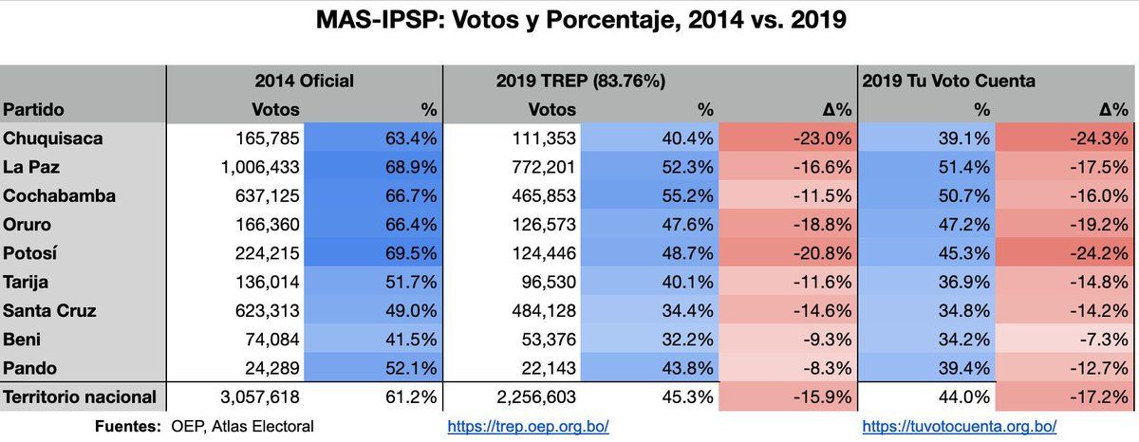
Task: Open the tuvotocuenta.org.bo link
Action: (x=959, y=427)
